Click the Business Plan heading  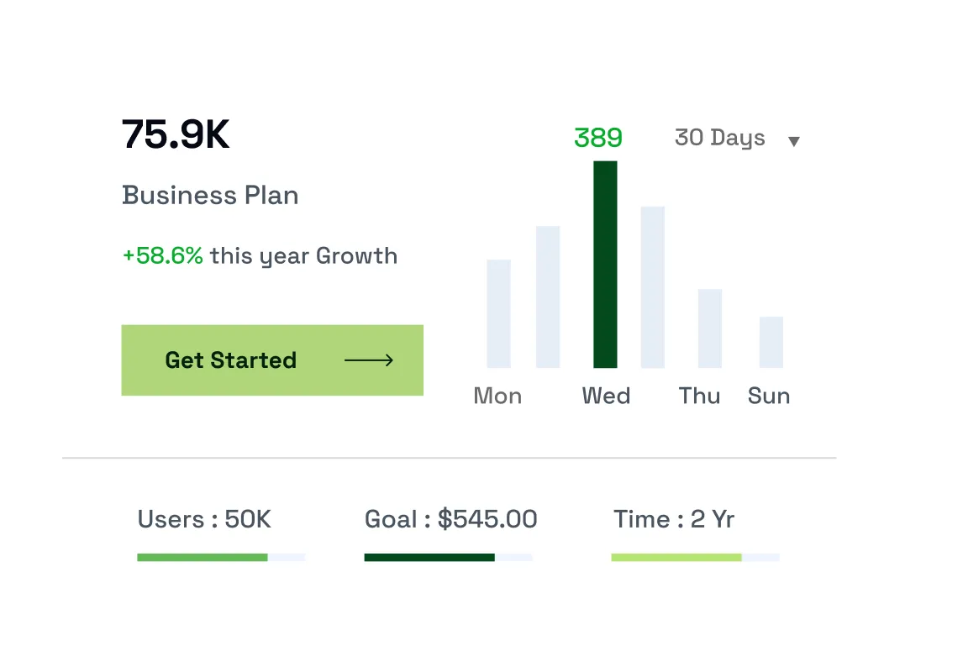(x=210, y=196)
